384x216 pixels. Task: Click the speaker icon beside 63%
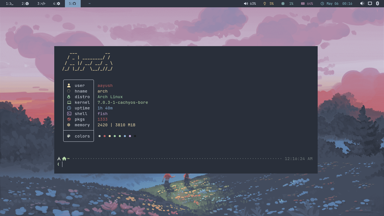[x=246, y=4]
